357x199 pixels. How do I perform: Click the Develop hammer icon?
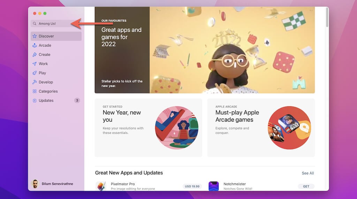point(35,82)
